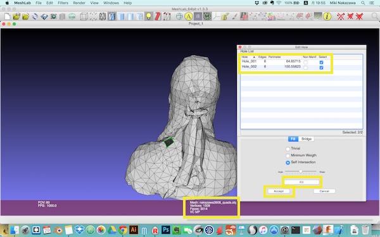Open the Render menu
Image resolution: width=380 pixels, height=237 pixels.
pos(79,3)
